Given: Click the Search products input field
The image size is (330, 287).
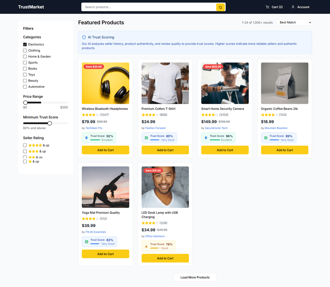Looking at the screenshot, I should click(x=149, y=7).
